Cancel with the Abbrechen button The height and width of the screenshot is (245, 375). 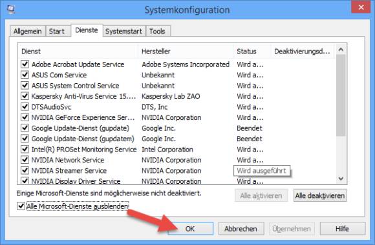coord(241,229)
